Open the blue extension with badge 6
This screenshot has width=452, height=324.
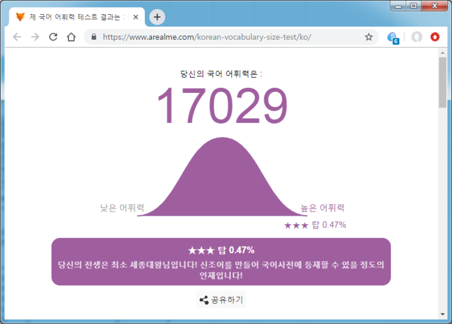tap(393, 37)
